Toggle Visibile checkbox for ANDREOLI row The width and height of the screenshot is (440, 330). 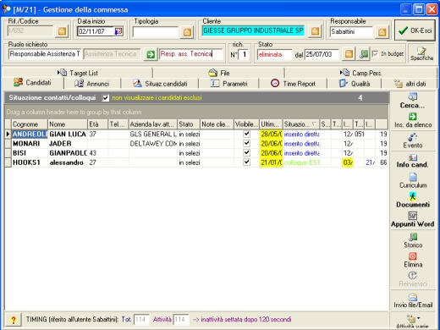tap(246, 134)
